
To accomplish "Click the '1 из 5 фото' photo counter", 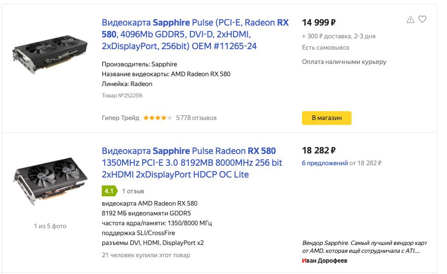I will click(50, 226).
